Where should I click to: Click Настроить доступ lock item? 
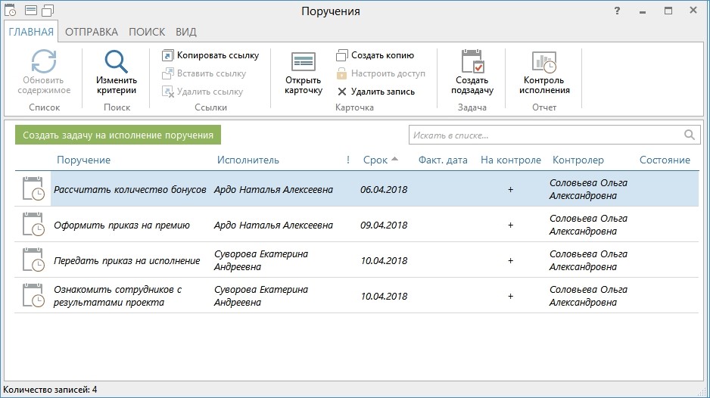(381, 73)
